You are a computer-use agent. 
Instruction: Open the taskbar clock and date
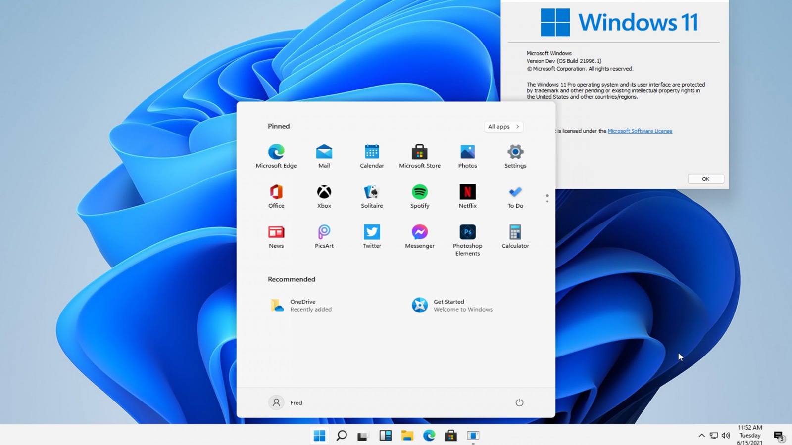(x=749, y=435)
